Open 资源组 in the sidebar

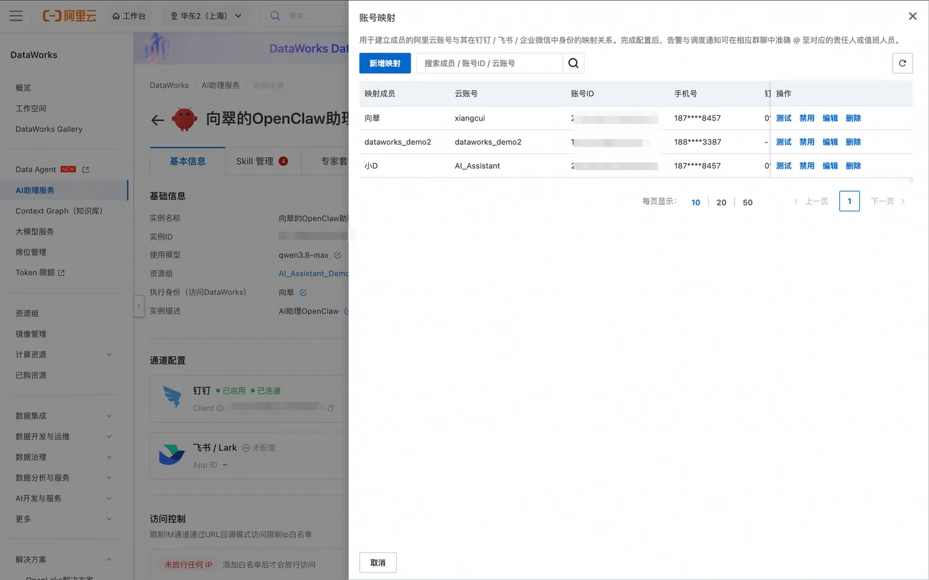(27, 314)
